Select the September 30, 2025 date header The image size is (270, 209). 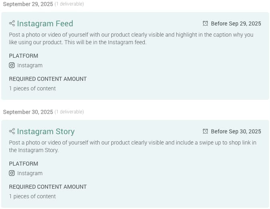coord(28,112)
